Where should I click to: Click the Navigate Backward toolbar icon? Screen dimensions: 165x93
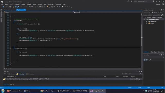tap(3, 7)
